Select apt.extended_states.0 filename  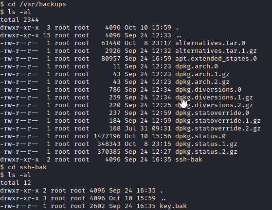pyautogui.click(x=216, y=59)
